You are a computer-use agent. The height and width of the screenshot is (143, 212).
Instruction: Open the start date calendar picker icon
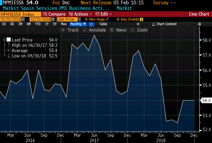(x=23, y=19)
